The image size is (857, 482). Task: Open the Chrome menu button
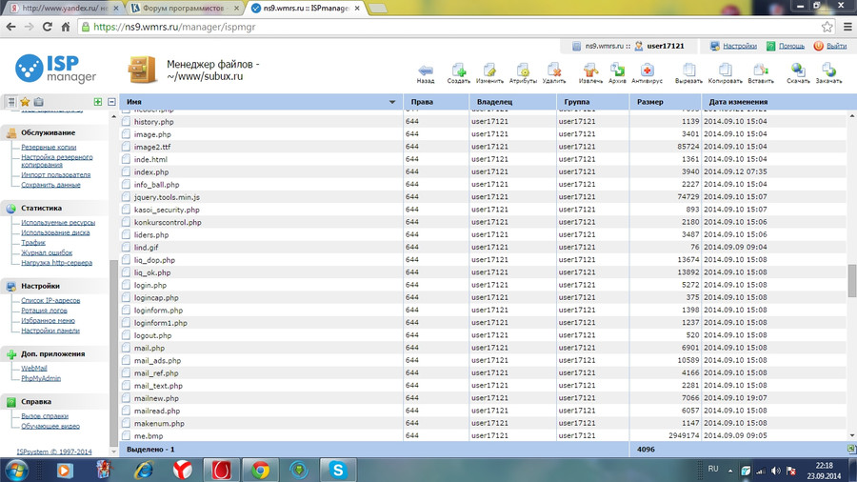(847, 27)
